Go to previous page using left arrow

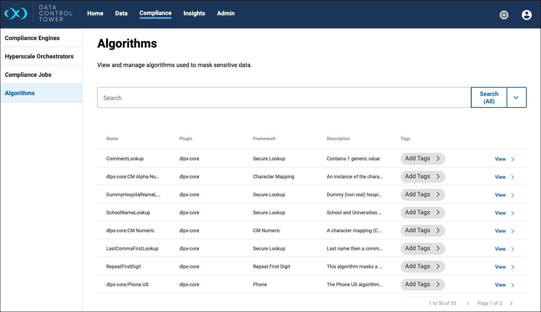(x=468, y=303)
